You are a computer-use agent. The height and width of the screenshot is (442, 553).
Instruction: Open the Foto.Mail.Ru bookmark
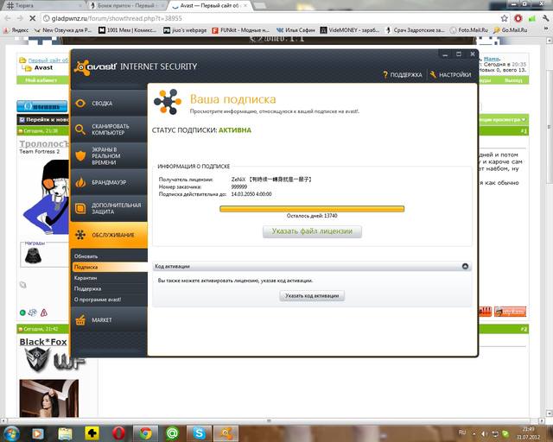click(469, 30)
